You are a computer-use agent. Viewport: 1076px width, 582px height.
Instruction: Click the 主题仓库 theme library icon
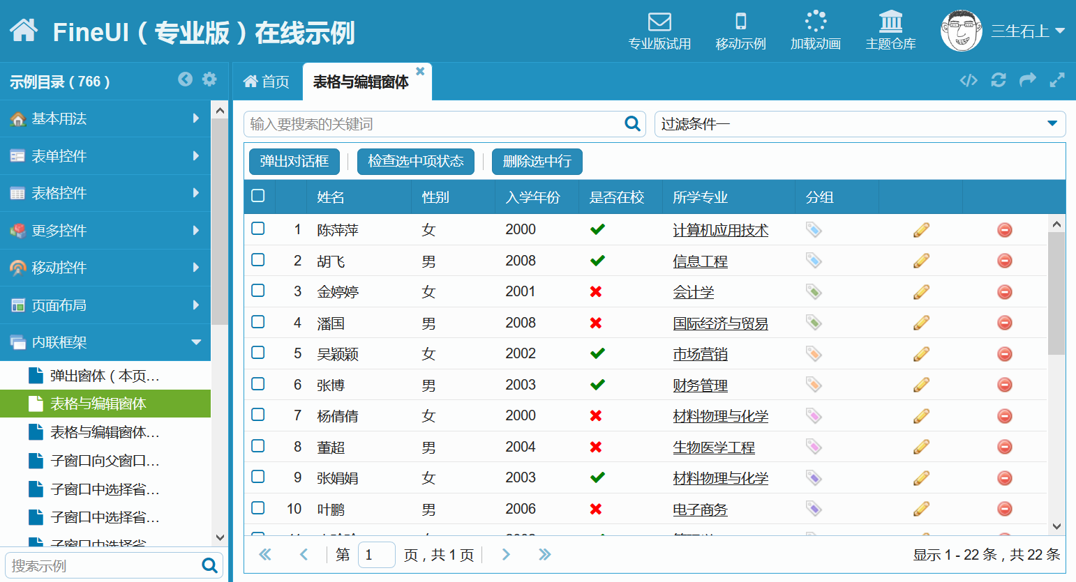[x=890, y=22]
